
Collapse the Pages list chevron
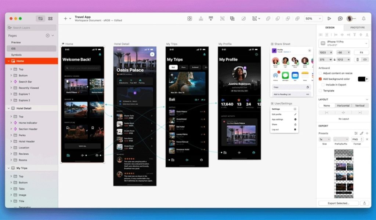click(x=53, y=36)
